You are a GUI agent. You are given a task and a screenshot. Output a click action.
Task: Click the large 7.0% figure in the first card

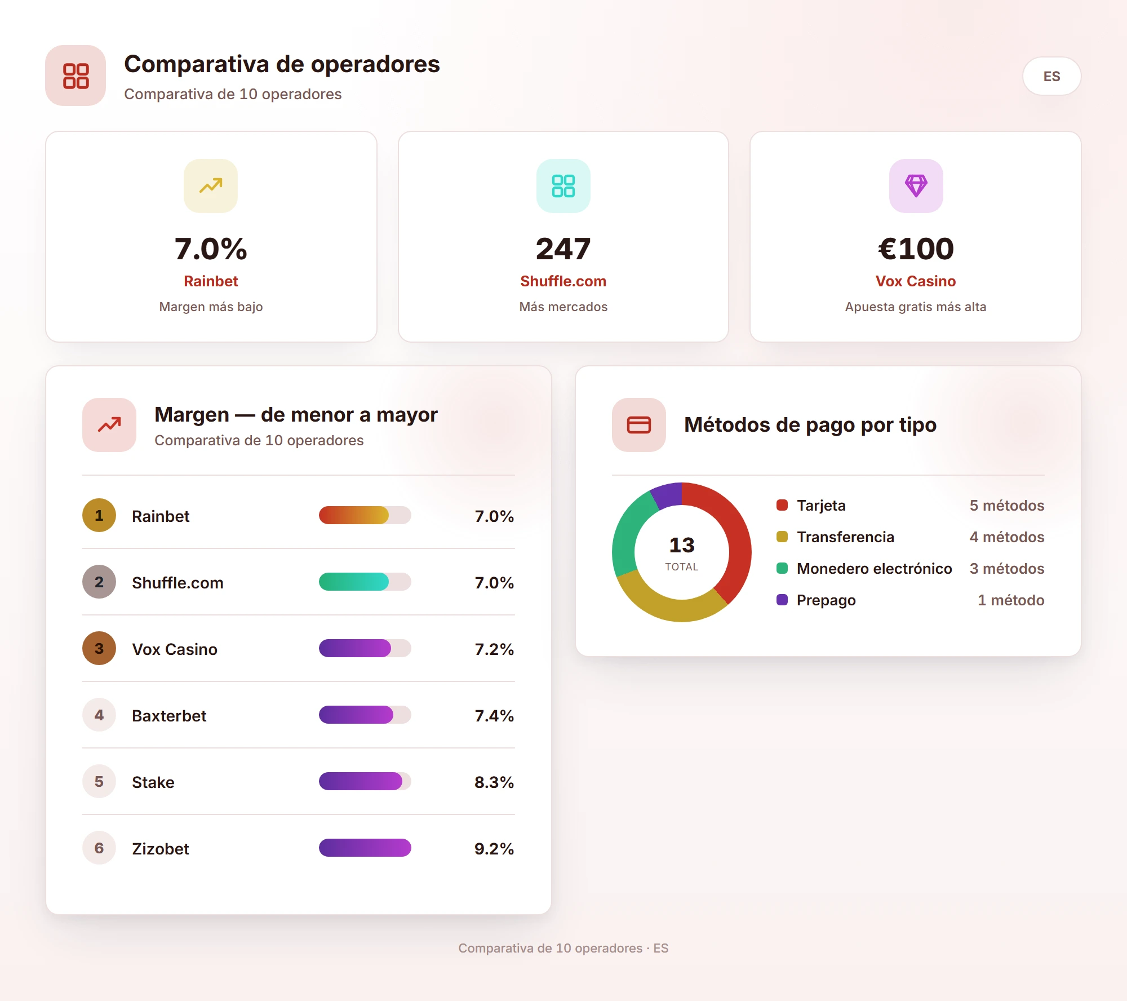[x=211, y=249]
